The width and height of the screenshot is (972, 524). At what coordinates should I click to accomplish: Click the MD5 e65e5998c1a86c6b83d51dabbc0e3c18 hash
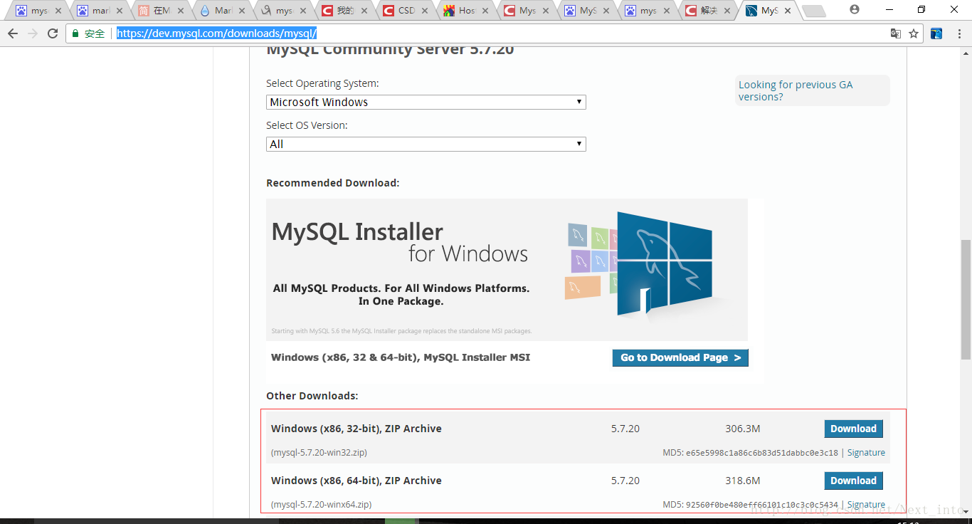762,453
